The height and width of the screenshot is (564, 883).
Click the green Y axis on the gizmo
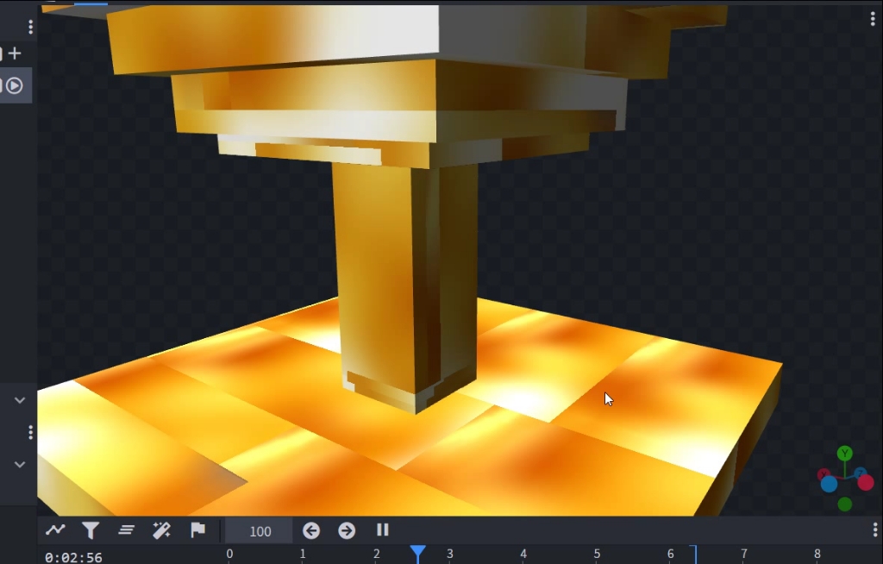tap(845, 454)
